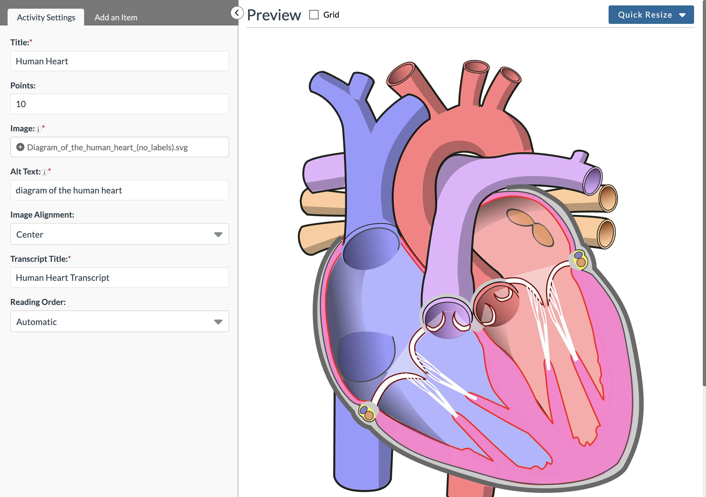Select the Activity Settings tab

pos(46,17)
